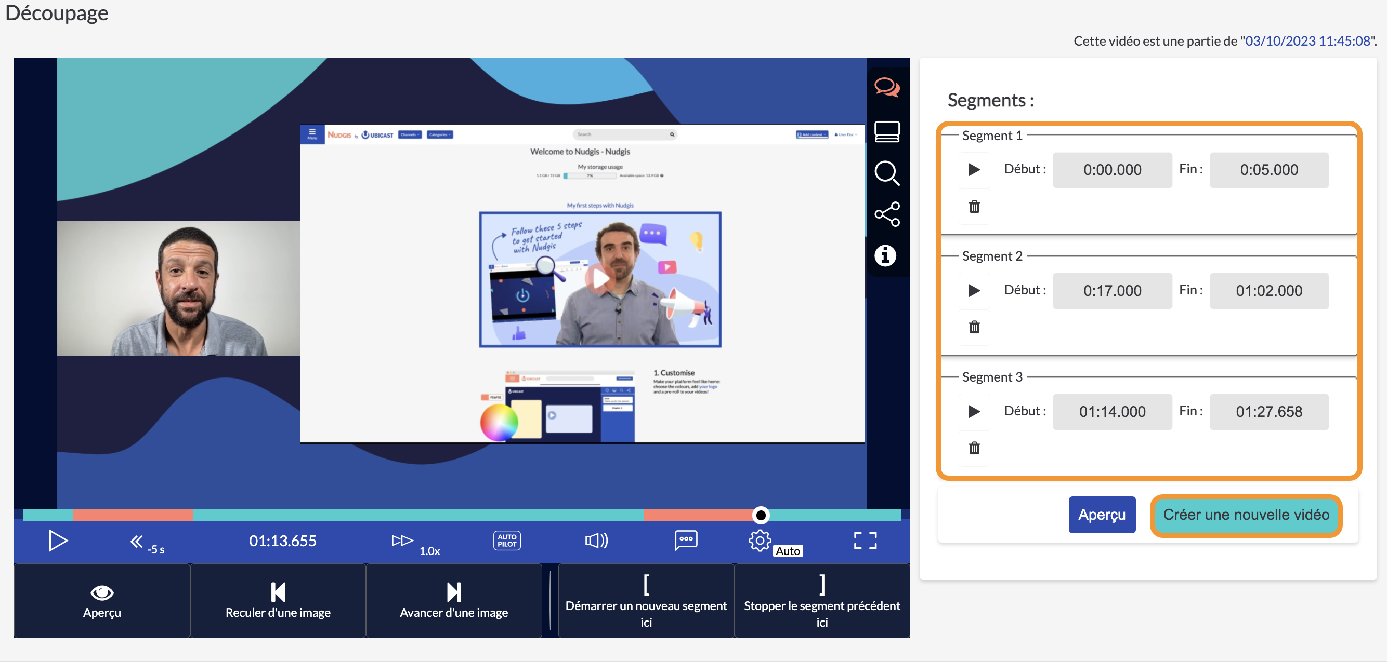
Task: Click the presenter webcam video area
Action: [178, 288]
